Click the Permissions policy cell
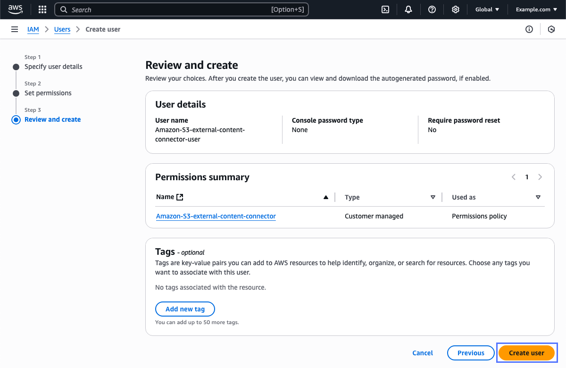 (479, 216)
